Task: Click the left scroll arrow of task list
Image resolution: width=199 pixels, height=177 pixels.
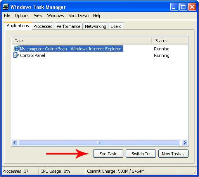Action: [15, 143]
